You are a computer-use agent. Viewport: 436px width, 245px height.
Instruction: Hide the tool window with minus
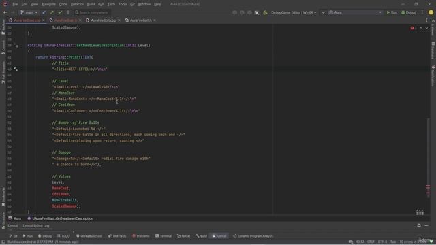(x=426, y=225)
